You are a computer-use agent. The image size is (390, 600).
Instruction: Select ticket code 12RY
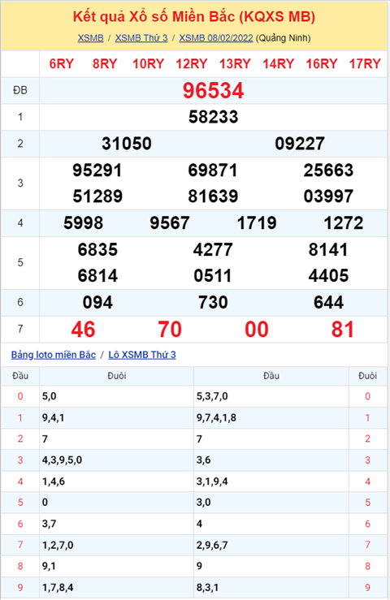(192, 64)
